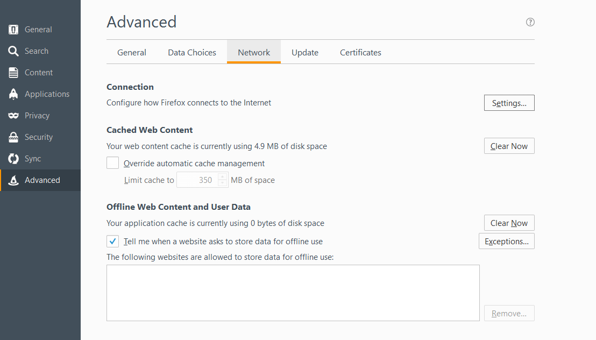This screenshot has width=596, height=340.
Task: Increase cache limit with stepper up arrow
Action: (223, 176)
